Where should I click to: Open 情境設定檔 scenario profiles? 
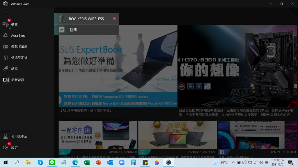[19, 58]
